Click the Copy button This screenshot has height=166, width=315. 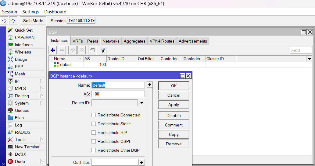(174, 134)
